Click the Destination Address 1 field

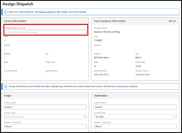pos(135,126)
